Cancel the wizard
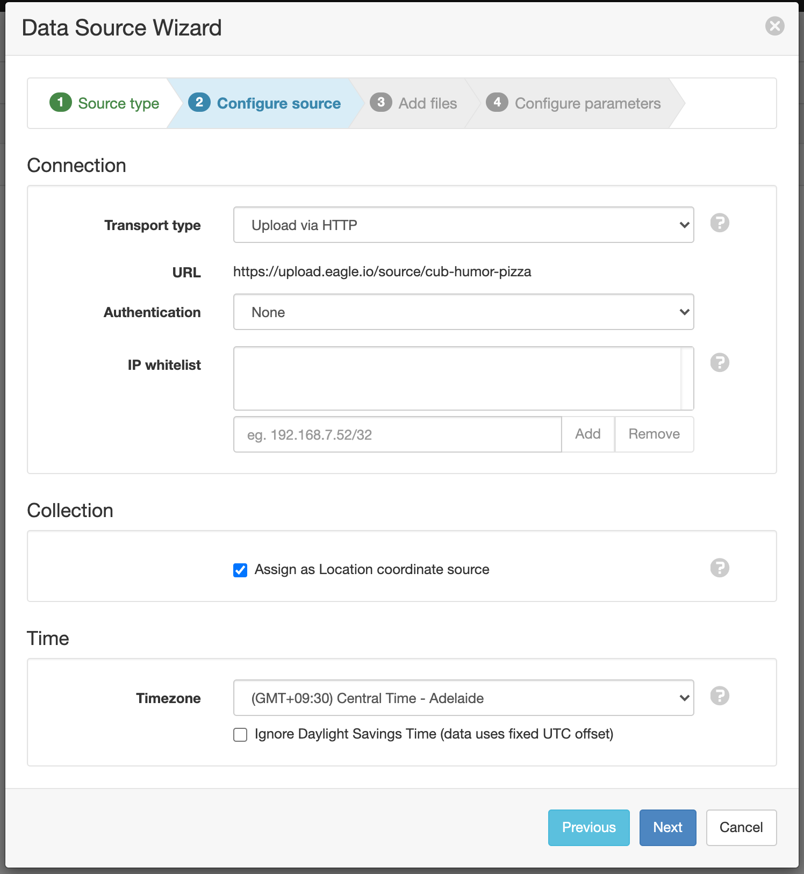Screen dimensions: 804x874 (741, 828)
